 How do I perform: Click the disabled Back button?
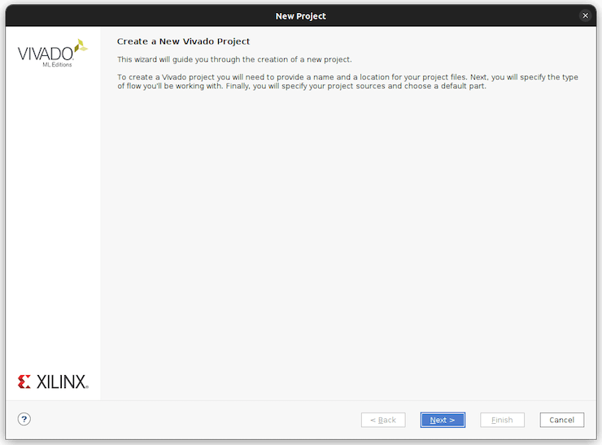click(x=383, y=420)
